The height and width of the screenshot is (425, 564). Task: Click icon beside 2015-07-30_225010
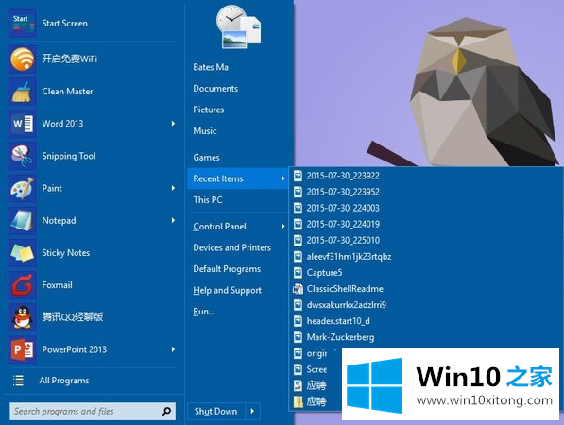point(298,240)
